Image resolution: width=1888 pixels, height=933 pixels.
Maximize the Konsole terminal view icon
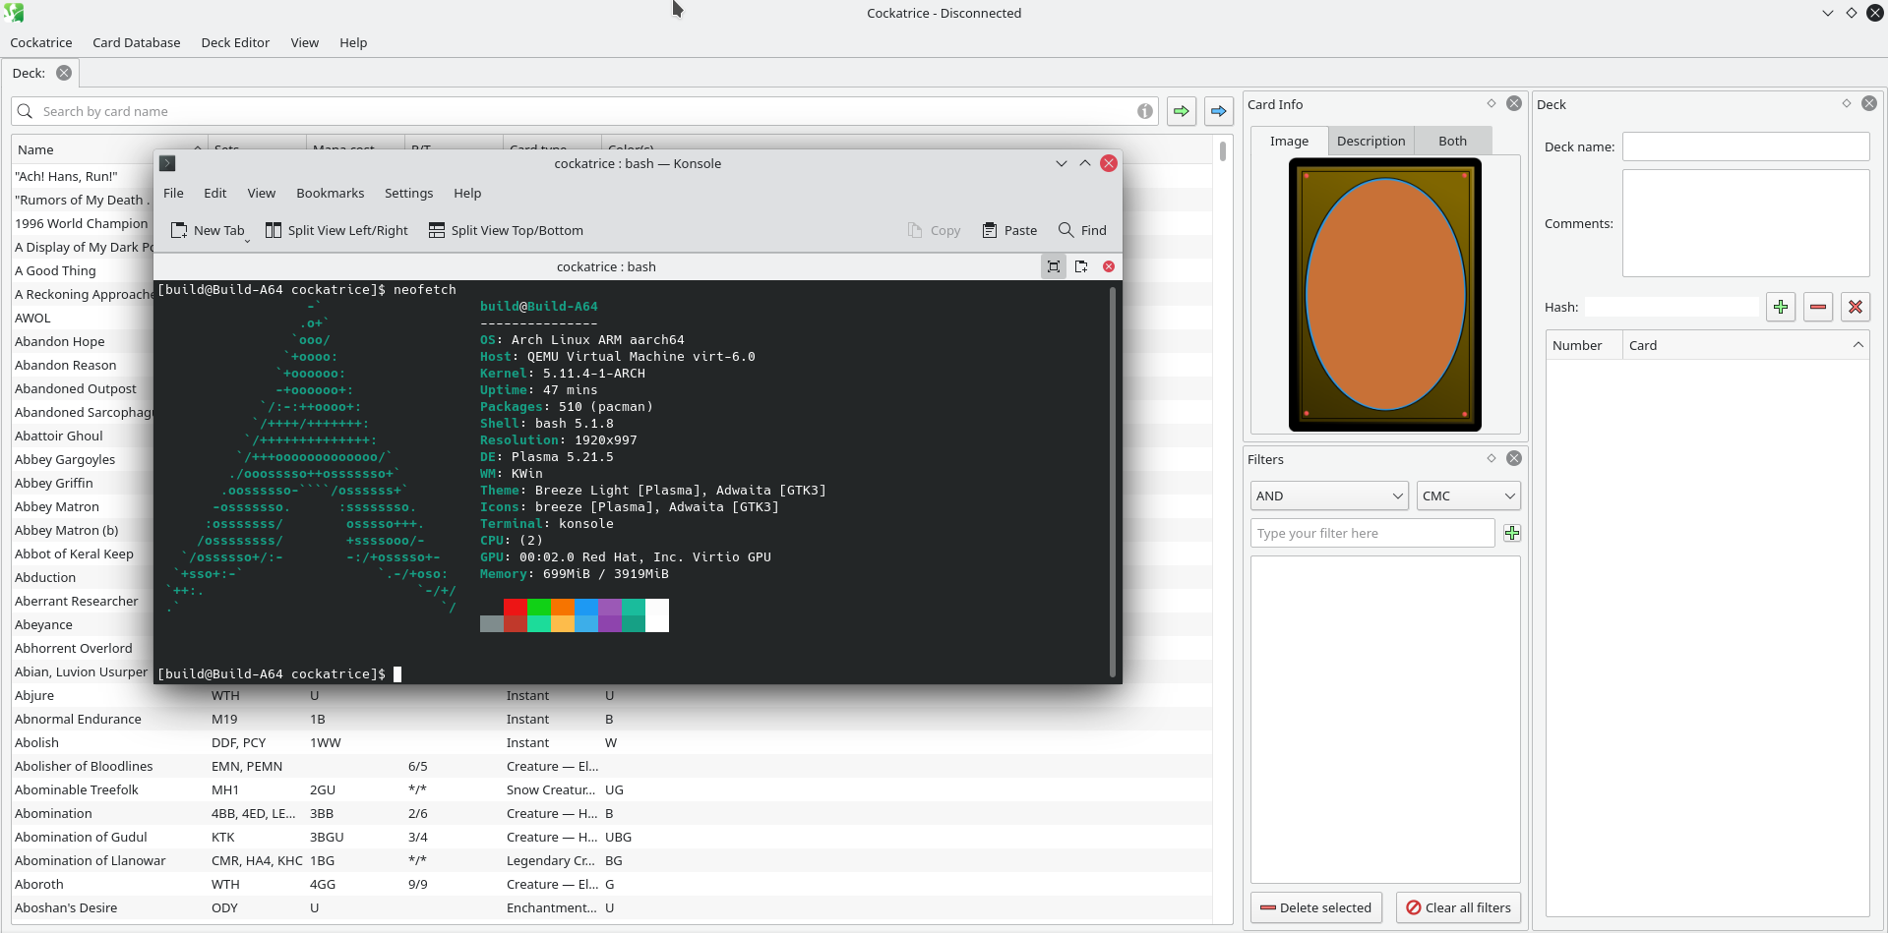1054,266
